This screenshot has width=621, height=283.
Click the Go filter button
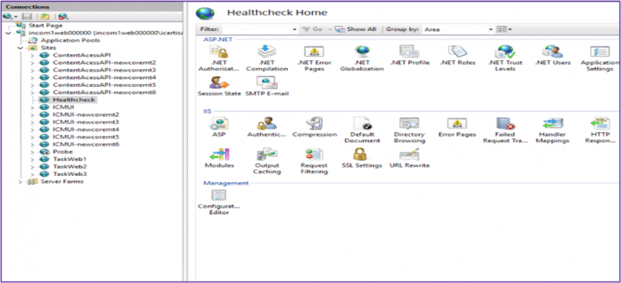(x=313, y=29)
